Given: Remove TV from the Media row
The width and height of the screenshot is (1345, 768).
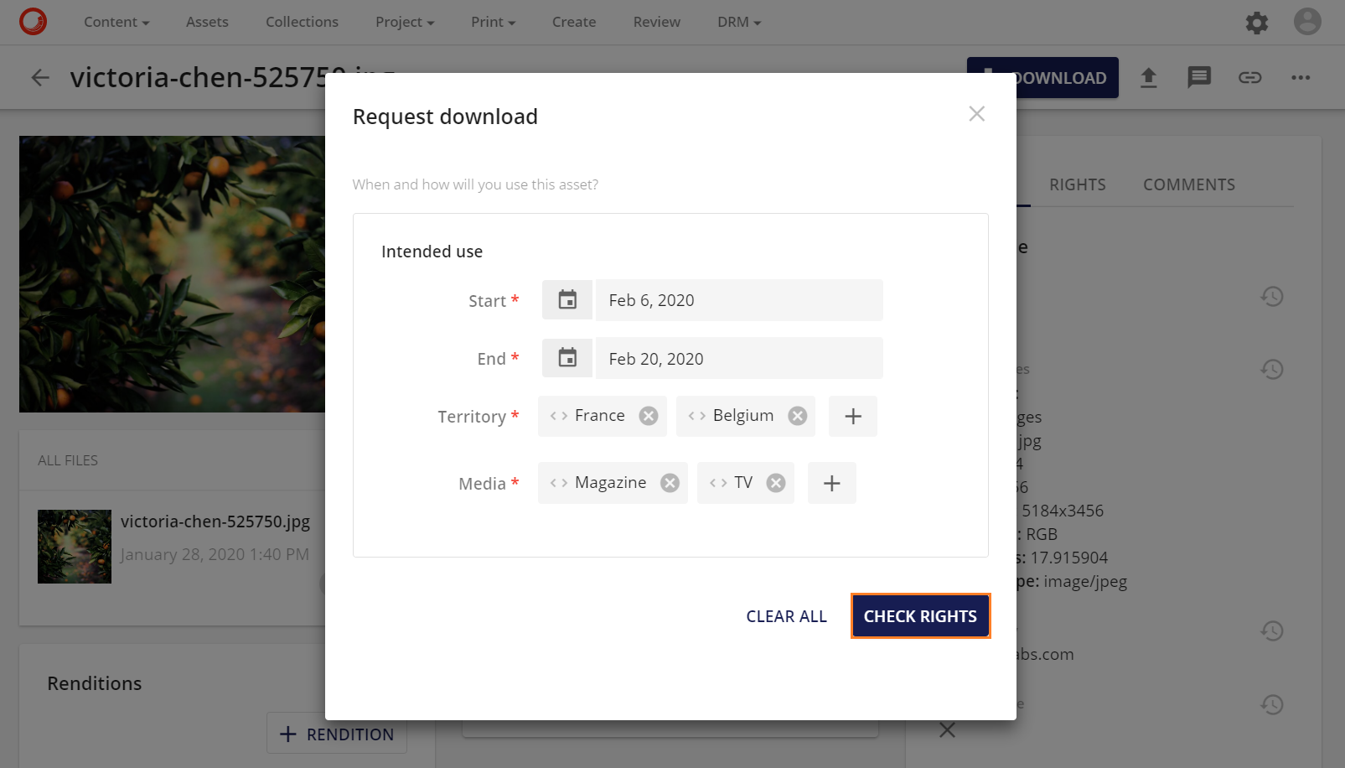Looking at the screenshot, I should click(773, 482).
